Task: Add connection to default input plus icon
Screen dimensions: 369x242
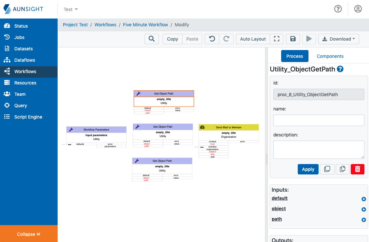Action: pyautogui.click(x=363, y=199)
